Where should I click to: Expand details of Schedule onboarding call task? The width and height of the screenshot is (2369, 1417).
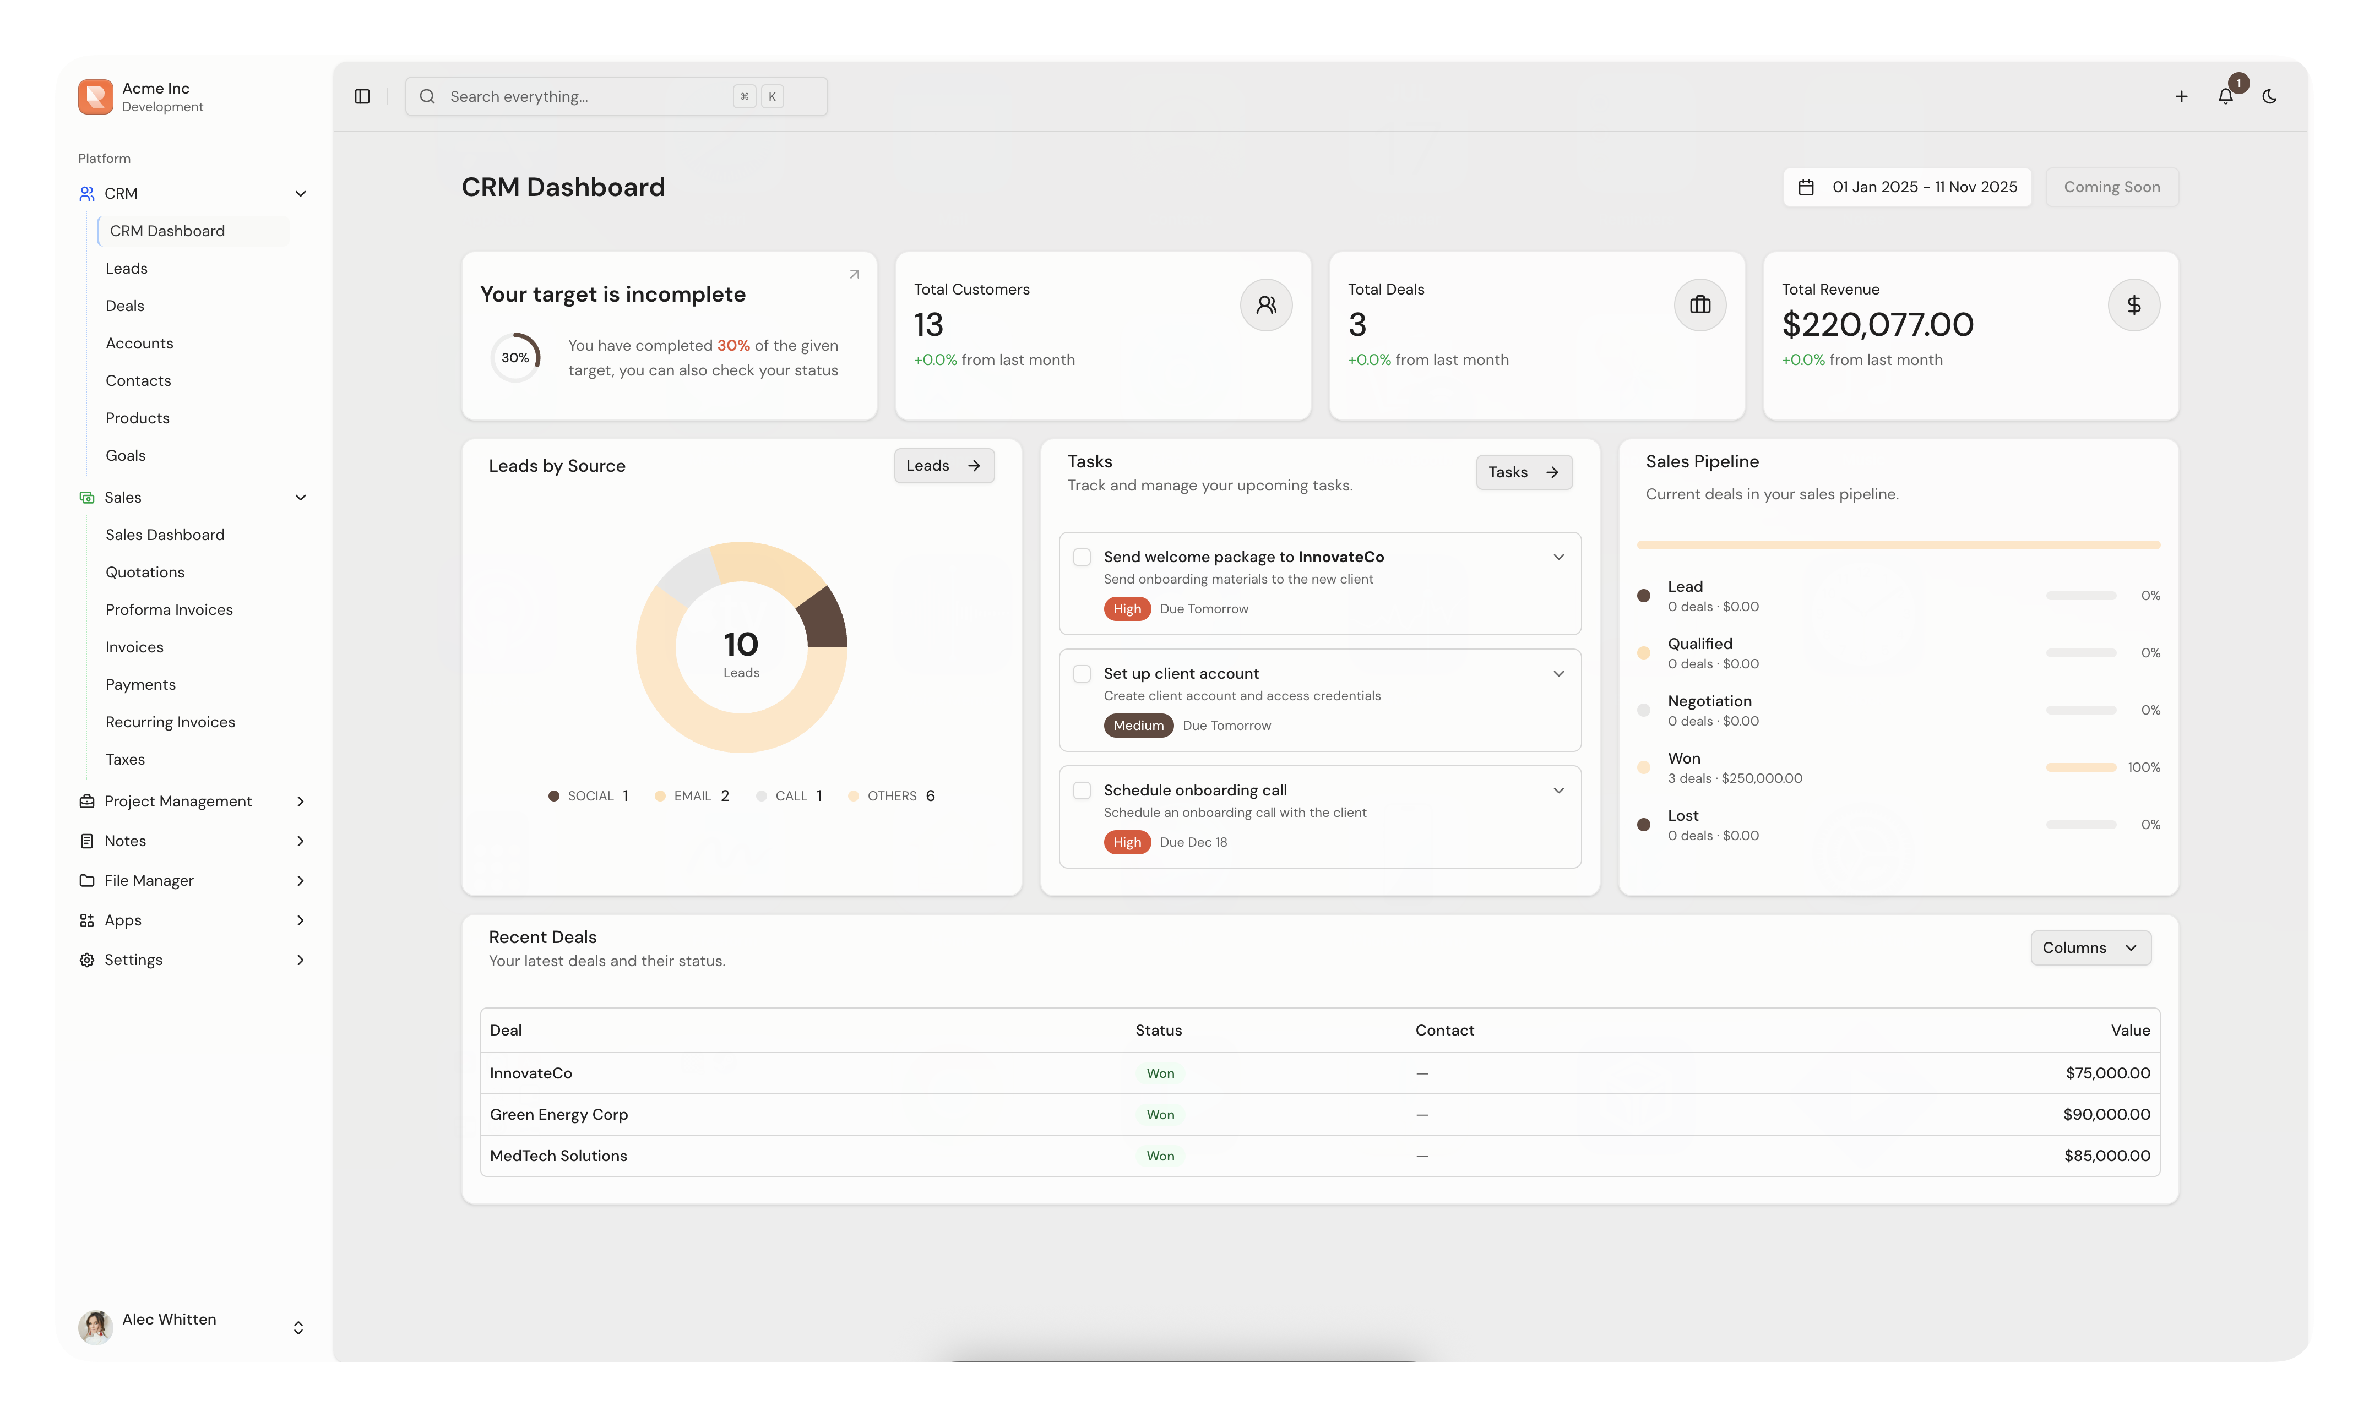pos(1558,789)
